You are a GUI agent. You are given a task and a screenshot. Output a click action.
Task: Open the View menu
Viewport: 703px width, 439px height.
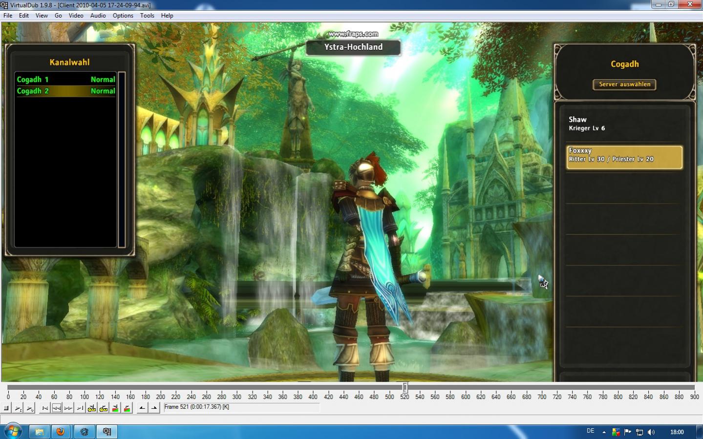42,16
